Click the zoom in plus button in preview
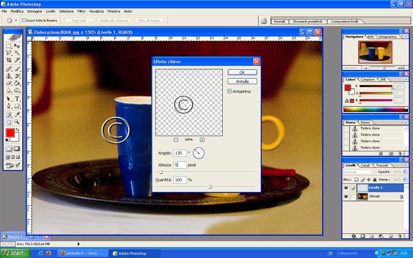The height and width of the screenshot is (258, 413). pos(202,139)
